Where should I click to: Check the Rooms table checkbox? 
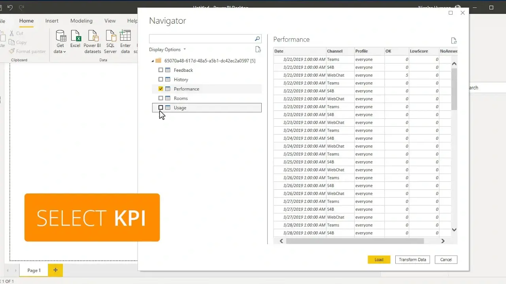[x=160, y=98]
